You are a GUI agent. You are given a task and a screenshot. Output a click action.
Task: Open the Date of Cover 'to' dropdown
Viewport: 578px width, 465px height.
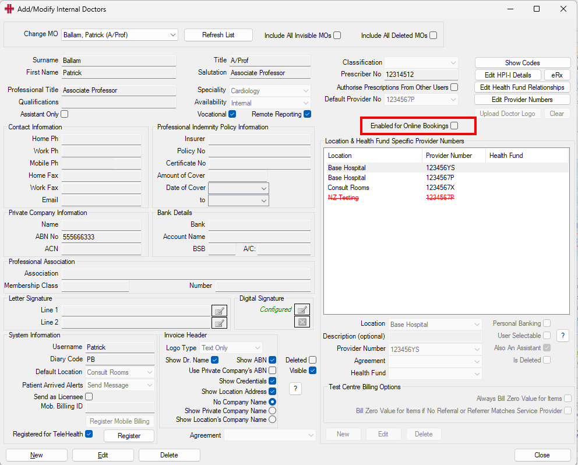[x=238, y=200]
